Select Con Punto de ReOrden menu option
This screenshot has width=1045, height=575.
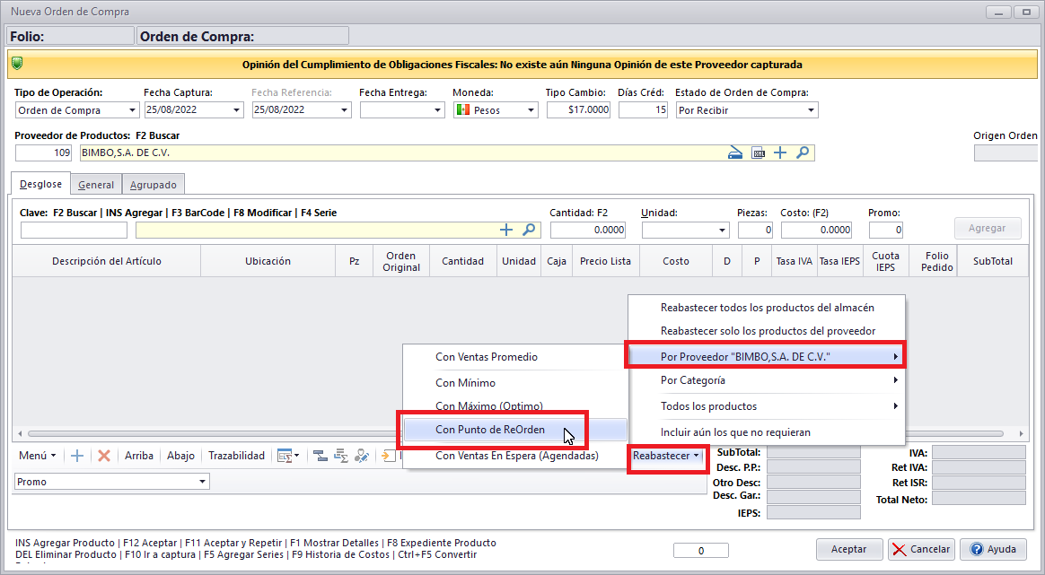coord(490,430)
